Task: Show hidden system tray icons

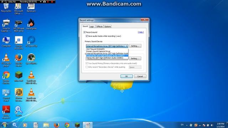Action: [x=187, y=125]
